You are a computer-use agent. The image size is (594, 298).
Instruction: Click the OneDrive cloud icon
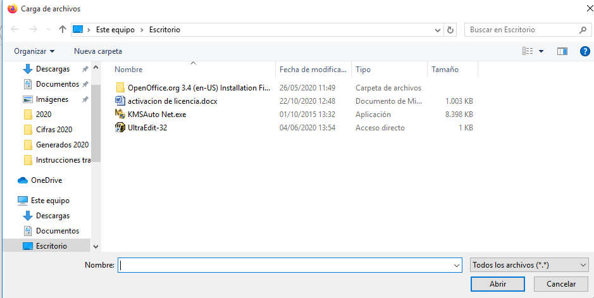click(23, 180)
